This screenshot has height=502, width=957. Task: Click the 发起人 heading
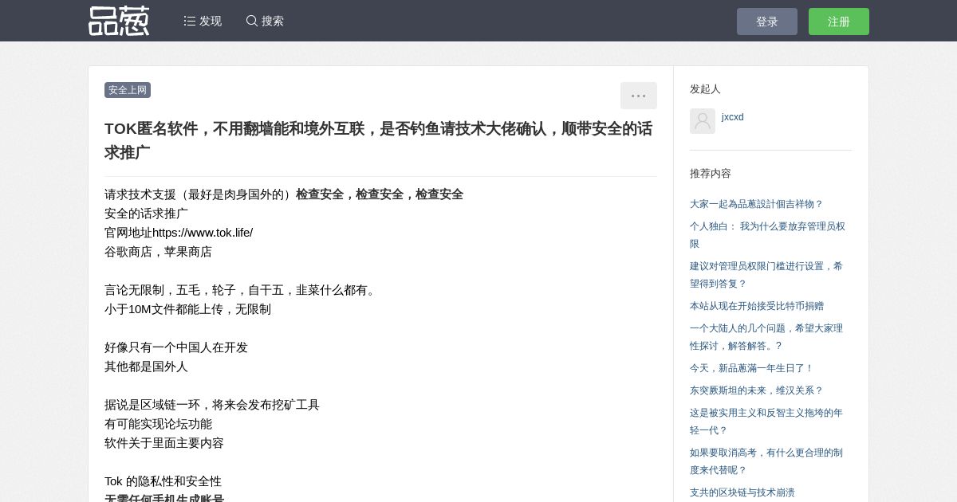click(705, 89)
